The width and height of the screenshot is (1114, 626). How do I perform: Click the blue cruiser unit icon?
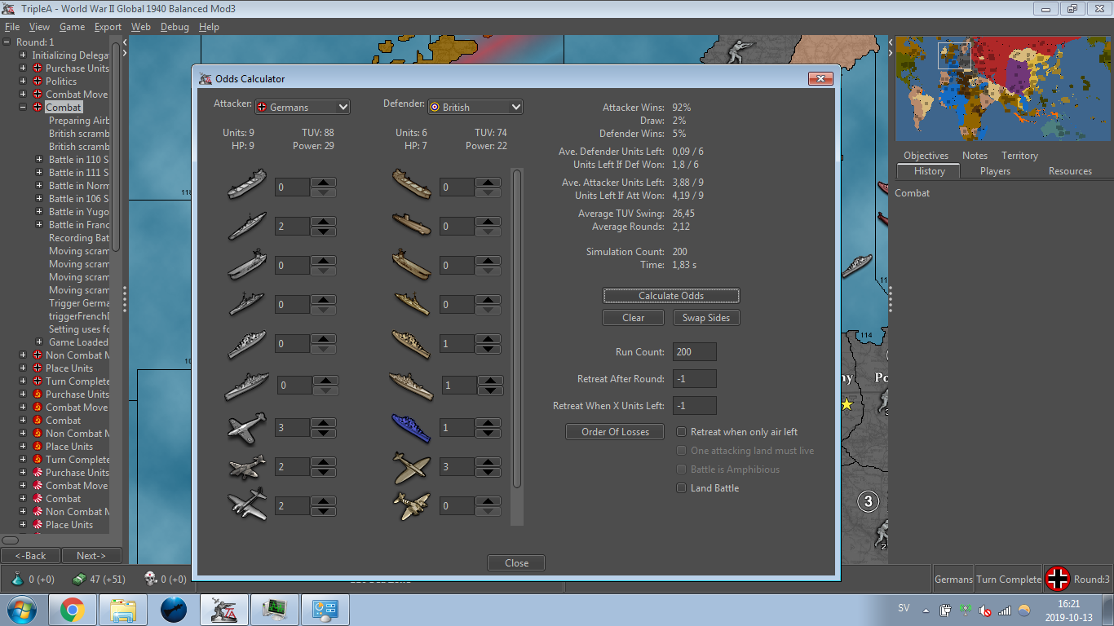tap(412, 427)
